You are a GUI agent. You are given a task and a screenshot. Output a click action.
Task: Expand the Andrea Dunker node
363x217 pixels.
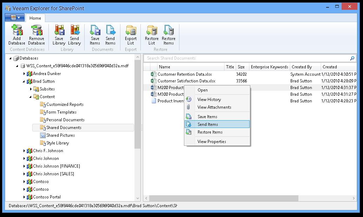[24, 74]
